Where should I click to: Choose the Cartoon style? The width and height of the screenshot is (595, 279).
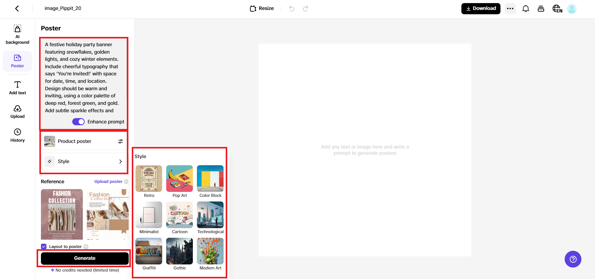(180, 218)
